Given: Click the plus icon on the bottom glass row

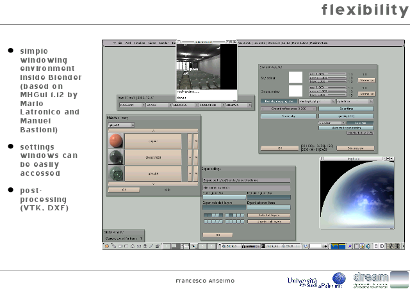Looking at the screenshot, I should pyautogui.click(x=190, y=173).
